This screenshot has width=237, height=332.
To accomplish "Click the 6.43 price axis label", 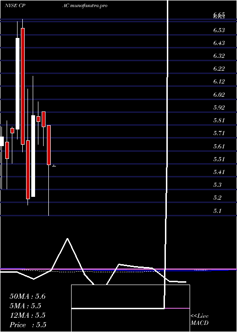I will tap(219, 43).
